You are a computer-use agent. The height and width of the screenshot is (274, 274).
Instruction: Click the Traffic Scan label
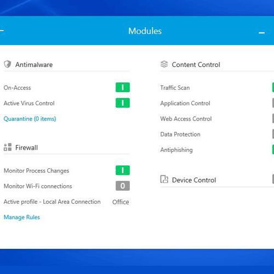tap(175, 88)
